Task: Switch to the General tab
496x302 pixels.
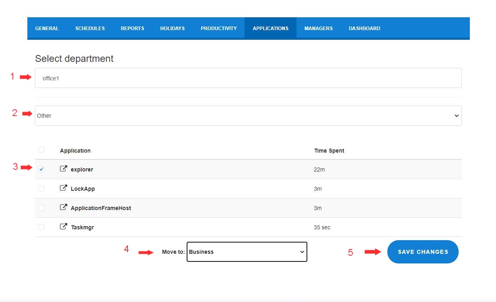Action: [x=47, y=28]
